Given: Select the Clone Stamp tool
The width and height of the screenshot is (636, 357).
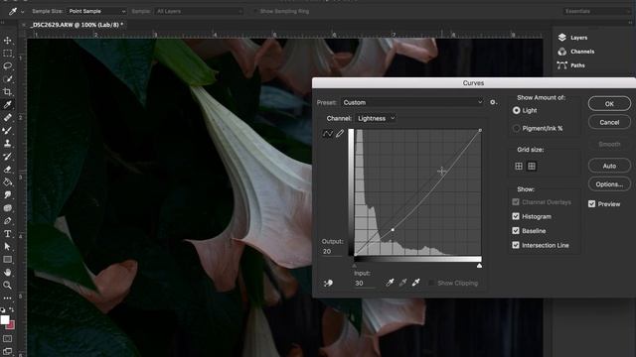Looking at the screenshot, I should (x=7, y=143).
